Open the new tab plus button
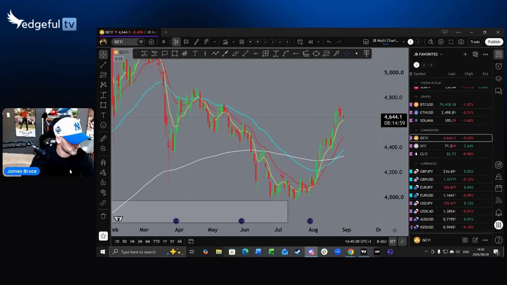This screenshot has width=507, height=285. point(166,32)
